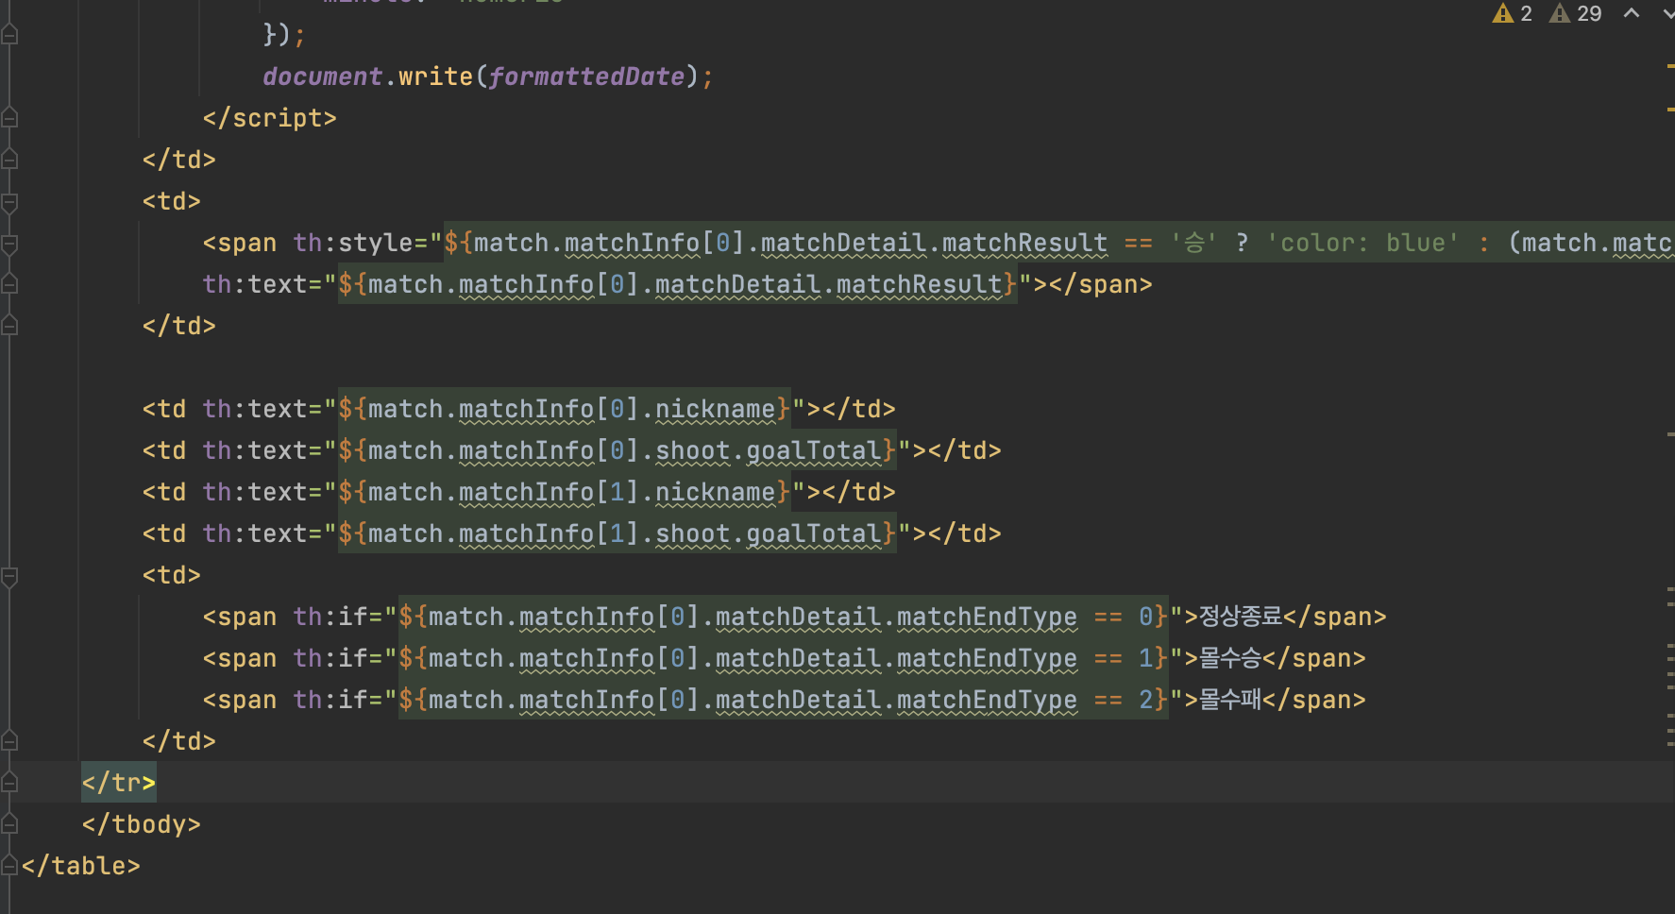Click 'goalTotal' in the matchInfo[0] row
Image resolution: width=1675 pixels, height=914 pixels.
(814, 450)
